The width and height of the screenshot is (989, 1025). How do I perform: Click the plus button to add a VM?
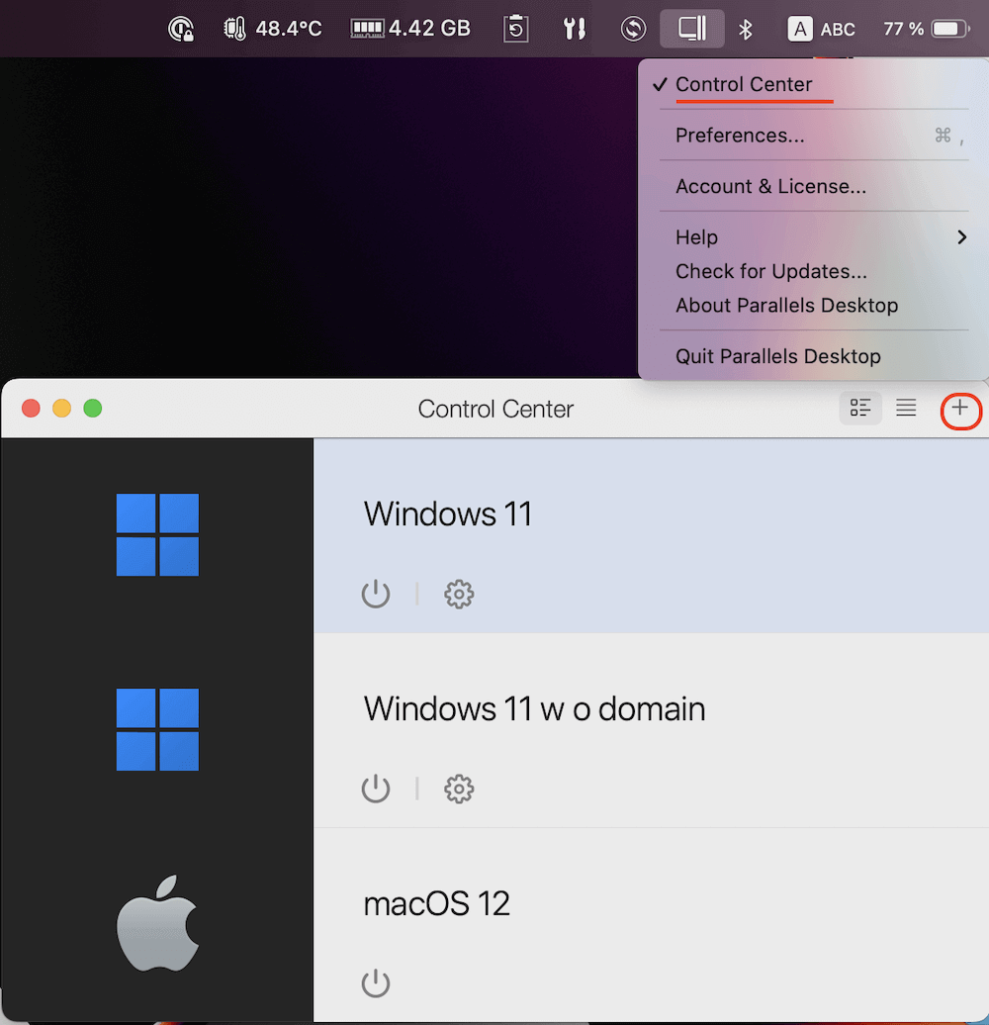960,408
